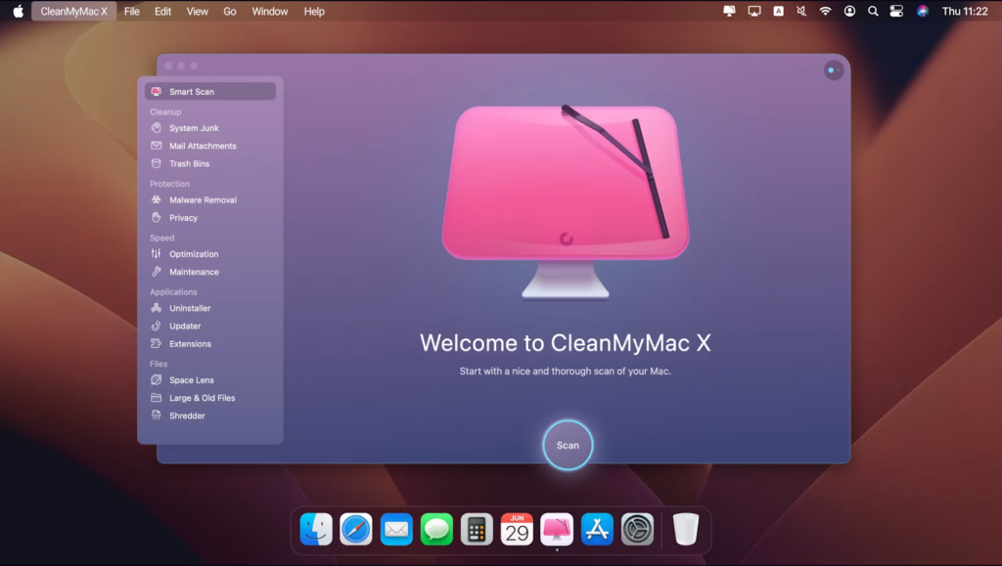The height and width of the screenshot is (566, 1002).
Task: Launch Calculator from the Dock
Action: coord(477,529)
